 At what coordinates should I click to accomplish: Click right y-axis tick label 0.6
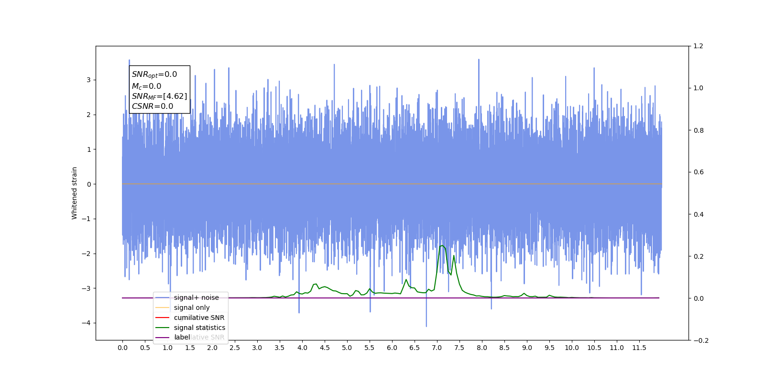click(x=699, y=172)
